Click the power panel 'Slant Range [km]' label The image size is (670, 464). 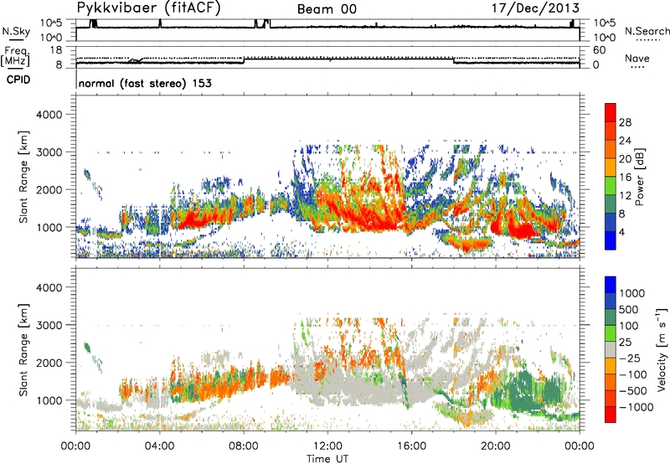click(23, 178)
